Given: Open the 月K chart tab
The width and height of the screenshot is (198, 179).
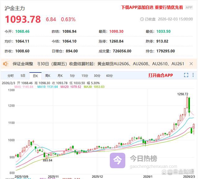Looking at the screenshot, I should [60, 76].
